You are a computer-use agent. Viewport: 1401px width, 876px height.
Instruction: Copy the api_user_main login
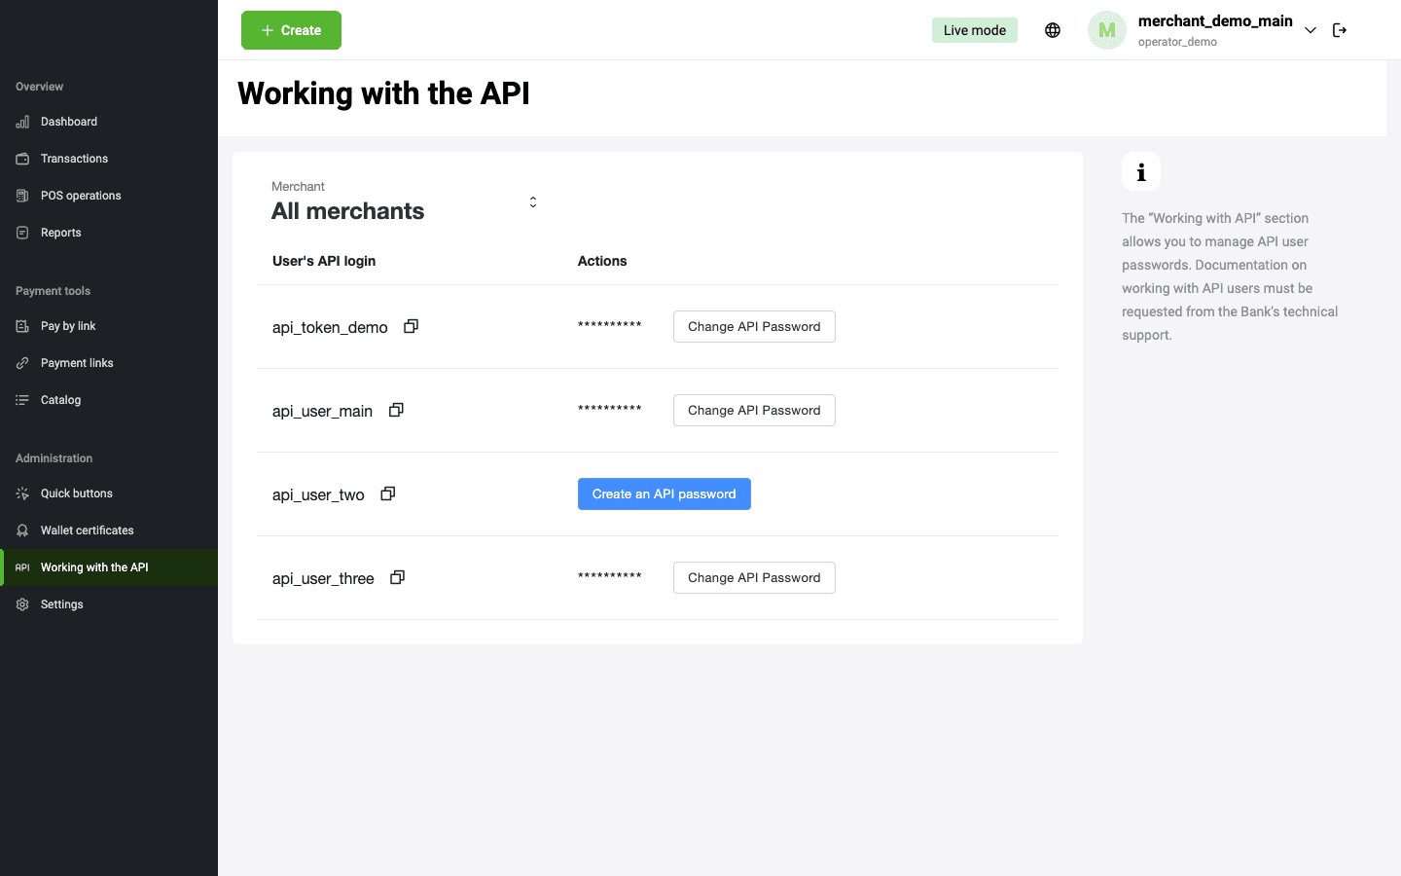point(396,410)
